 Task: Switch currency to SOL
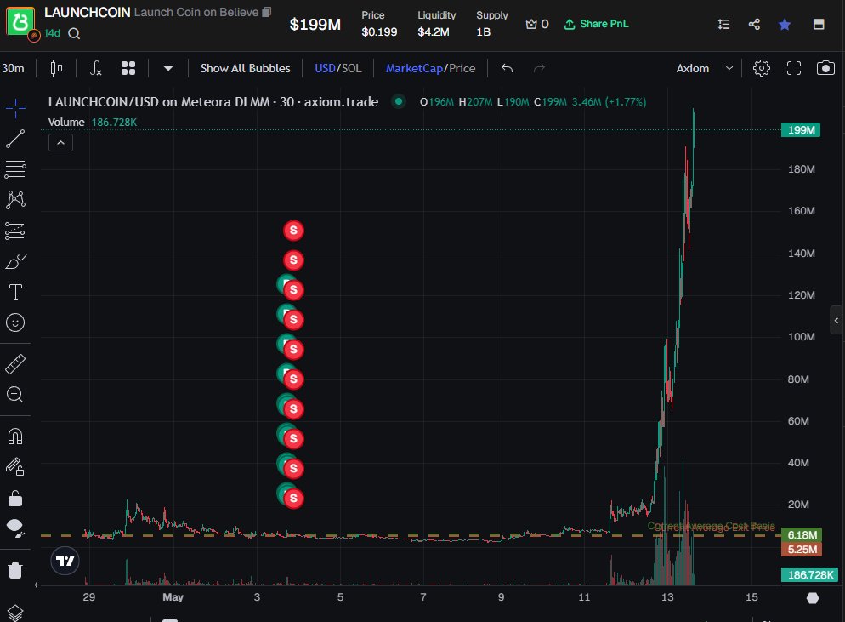point(351,68)
